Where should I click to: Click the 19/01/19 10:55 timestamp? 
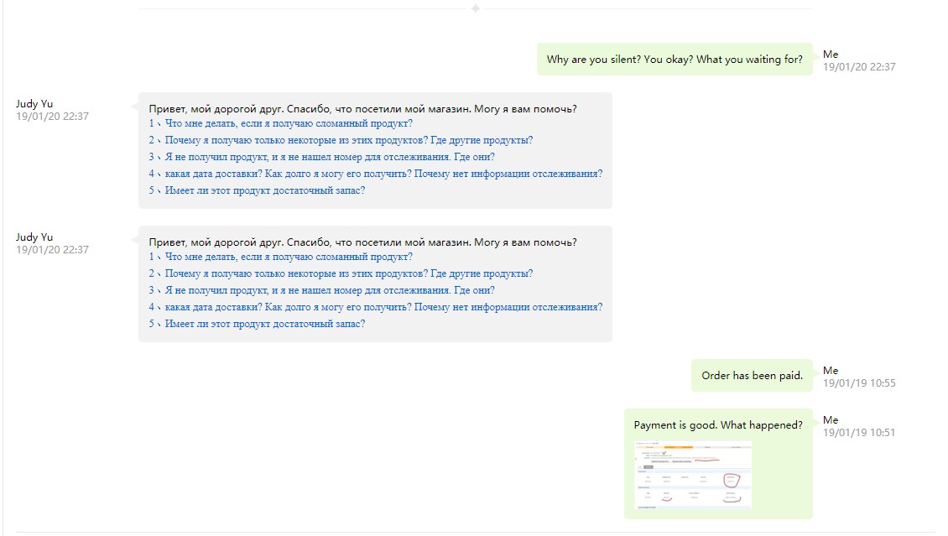pos(859,383)
